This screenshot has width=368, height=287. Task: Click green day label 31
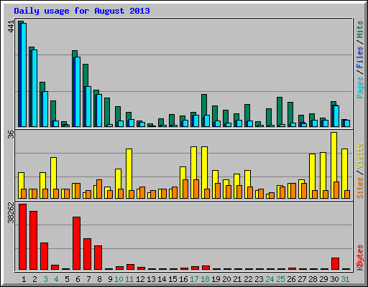pyautogui.click(x=345, y=279)
